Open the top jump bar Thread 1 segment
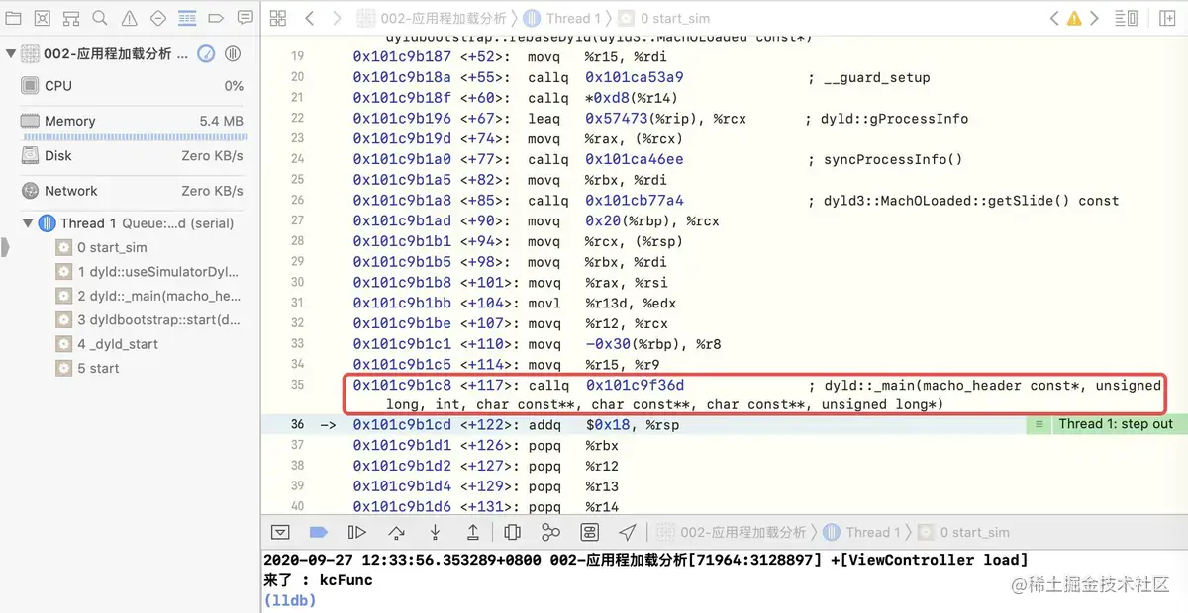The height and width of the screenshot is (613, 1188). (x=561, y=18)
